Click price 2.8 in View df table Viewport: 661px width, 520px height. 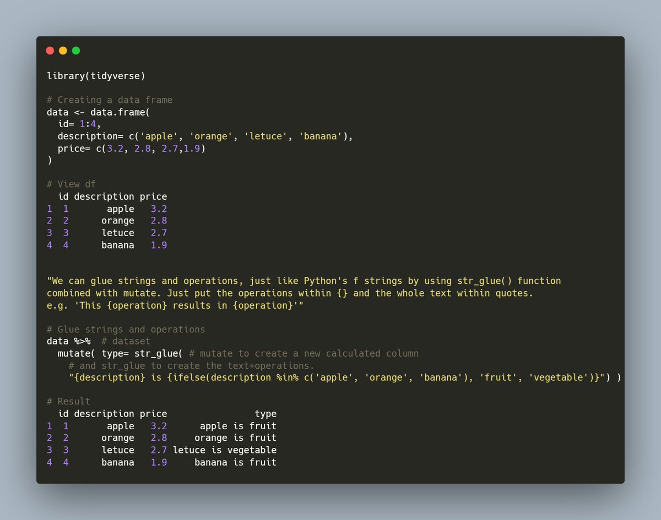click(x=159, y=221)
